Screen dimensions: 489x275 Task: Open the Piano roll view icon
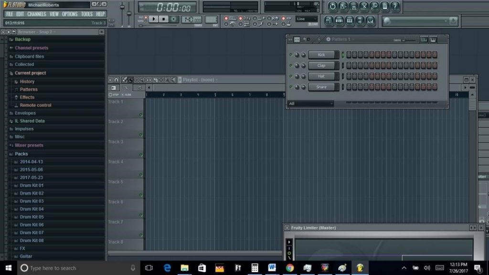(x=351, y=21)
